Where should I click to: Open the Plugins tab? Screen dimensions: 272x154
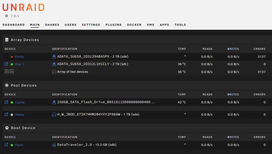pos(114,25)
